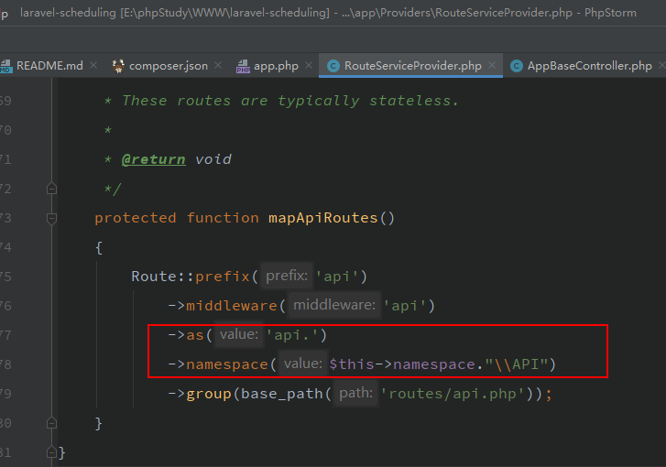Switch to the README.md tab

point(49,66)
